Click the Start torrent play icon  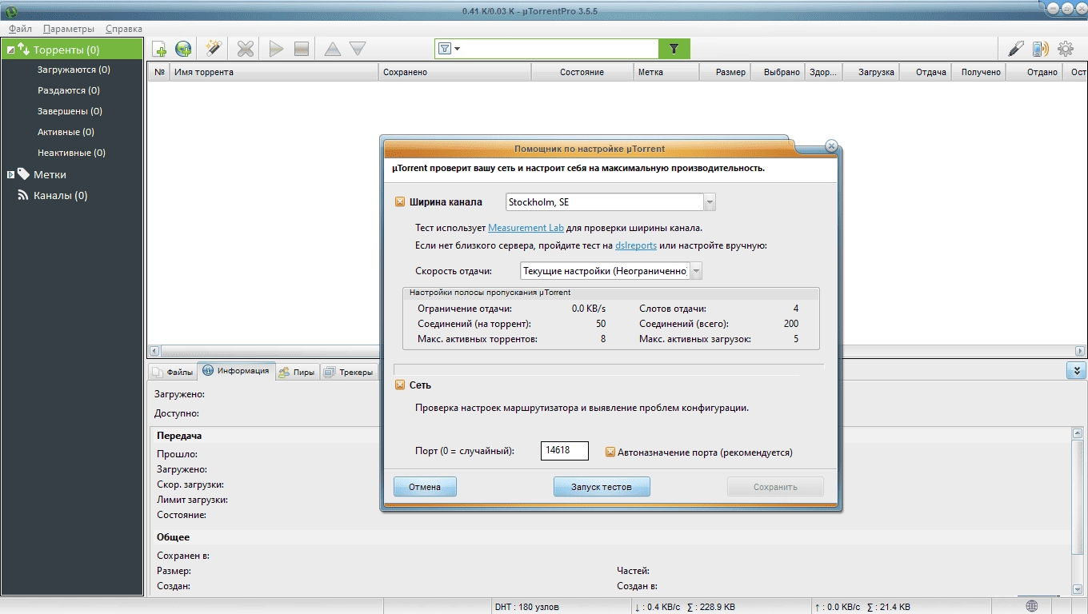[276, 50]
